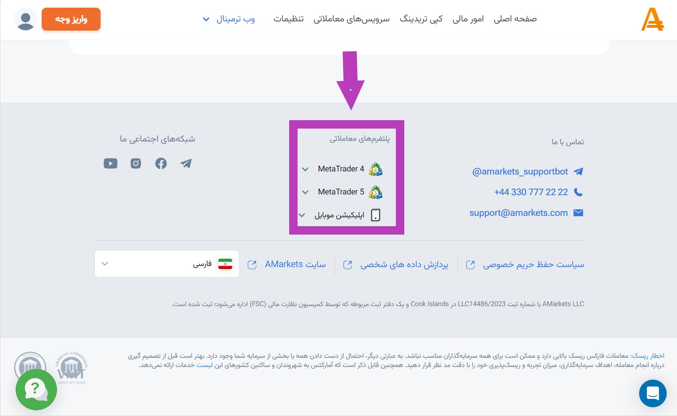
Task: Click the Verify My Trade badge
Action: click(x=72, y=368)
